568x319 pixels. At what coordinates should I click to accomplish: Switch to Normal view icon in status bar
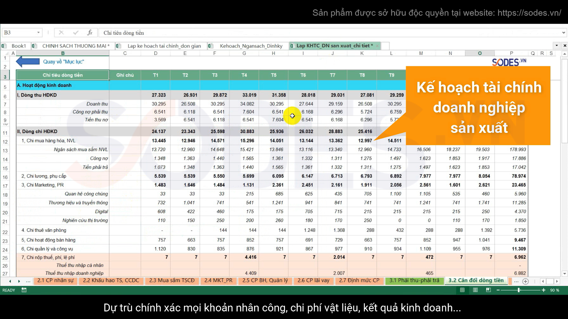point(462,290)
